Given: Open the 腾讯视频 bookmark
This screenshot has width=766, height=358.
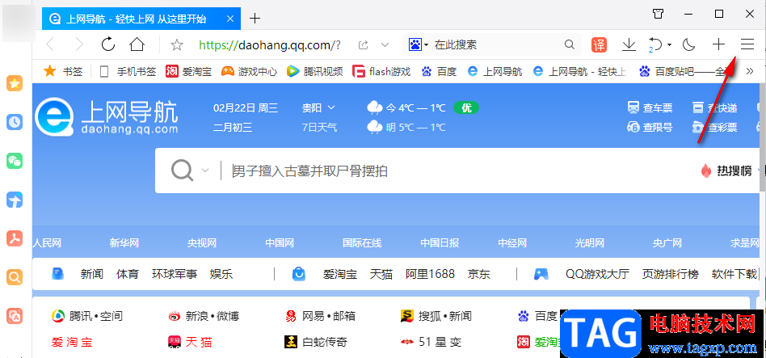Looking at the screenshot, I should coord(314,72).
